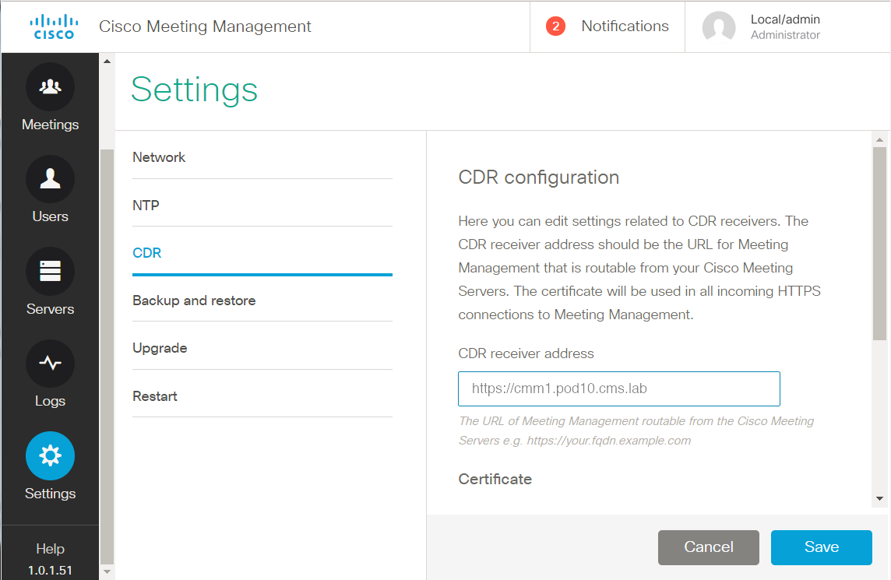Click the CDR configuration heading

pyautogui.click(x=538, y=178)
